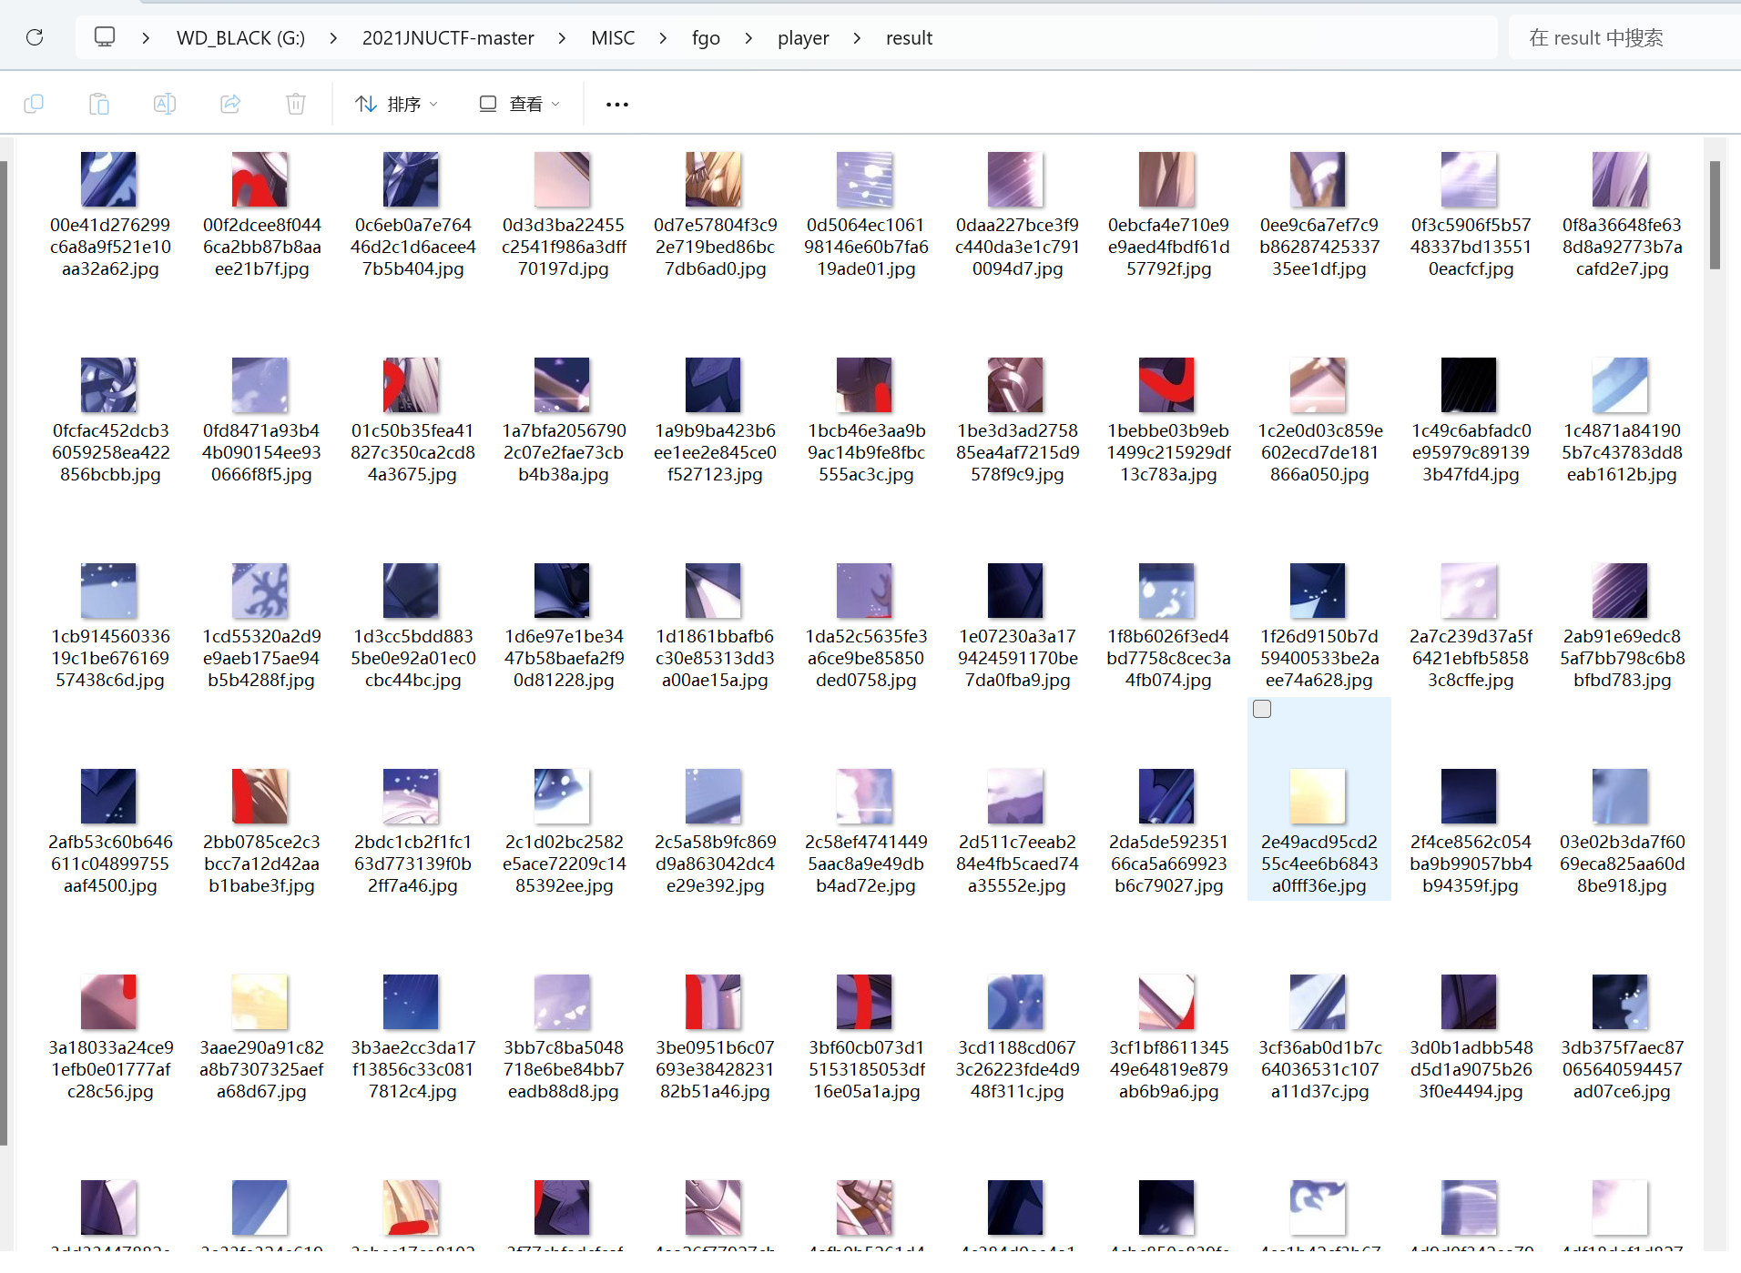The width and height of the screenshot is (1741, 1273).
Task: Click filename text 2c58ef4741449...b4ad72e.jpg
Action: coord(866,864)
